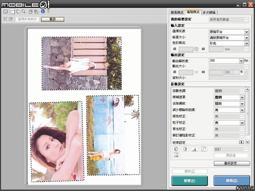Viewport: 255px width, 191px height.
Task: Open the 裝訂邊陰影校正 dropdown
Action: point(229,135)
